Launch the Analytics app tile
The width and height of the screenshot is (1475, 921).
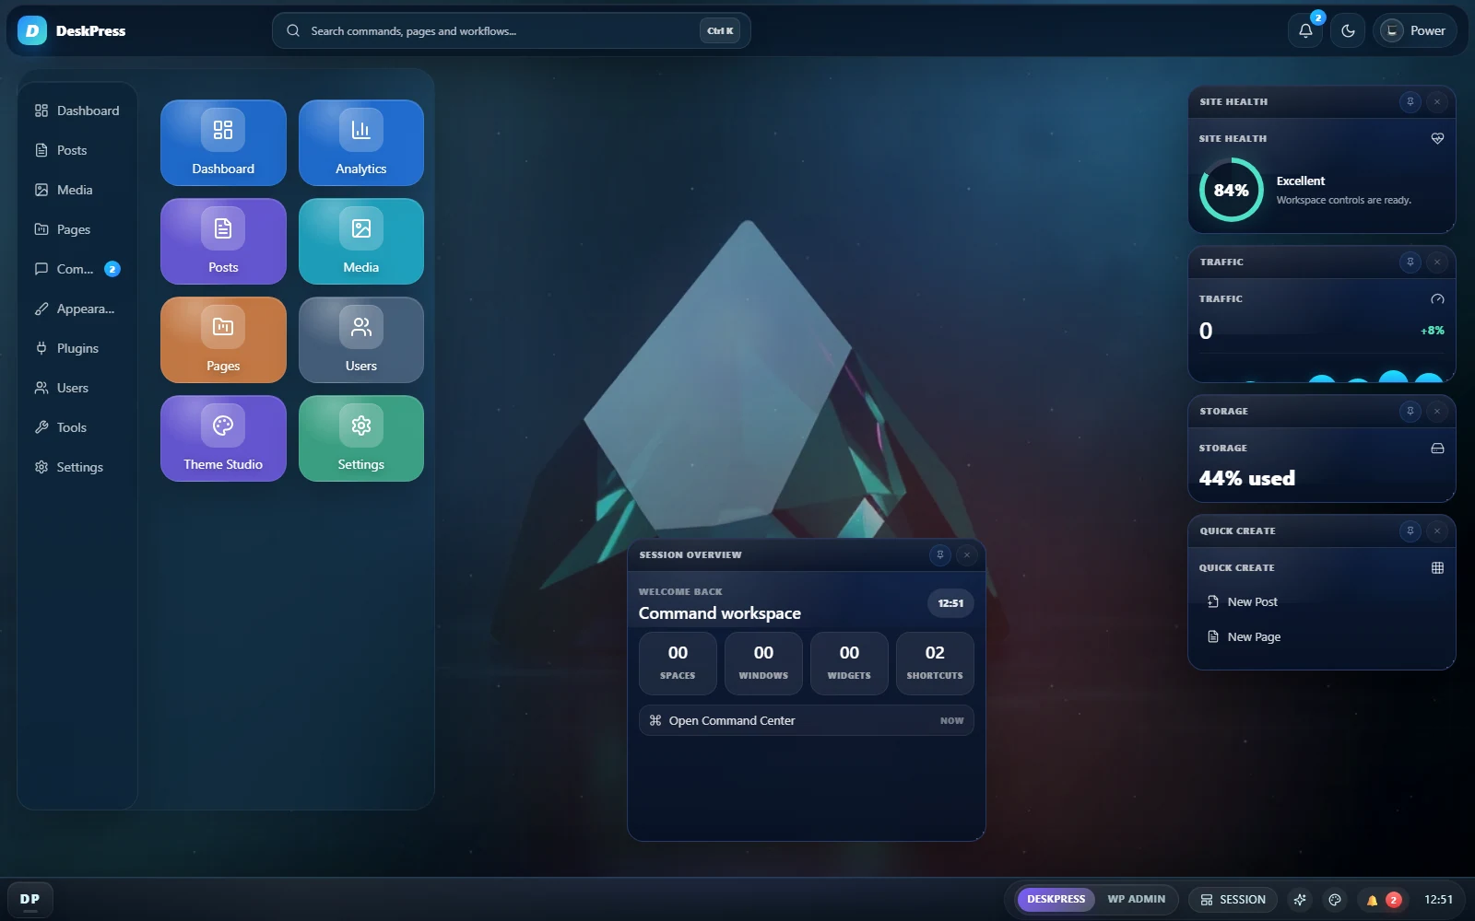361,143
